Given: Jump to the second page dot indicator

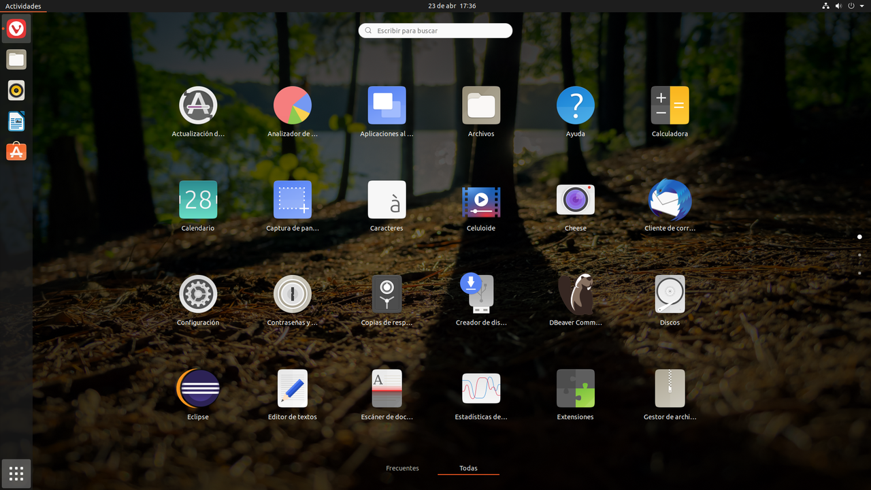Looking at the screenshot, I should (859, 255).
